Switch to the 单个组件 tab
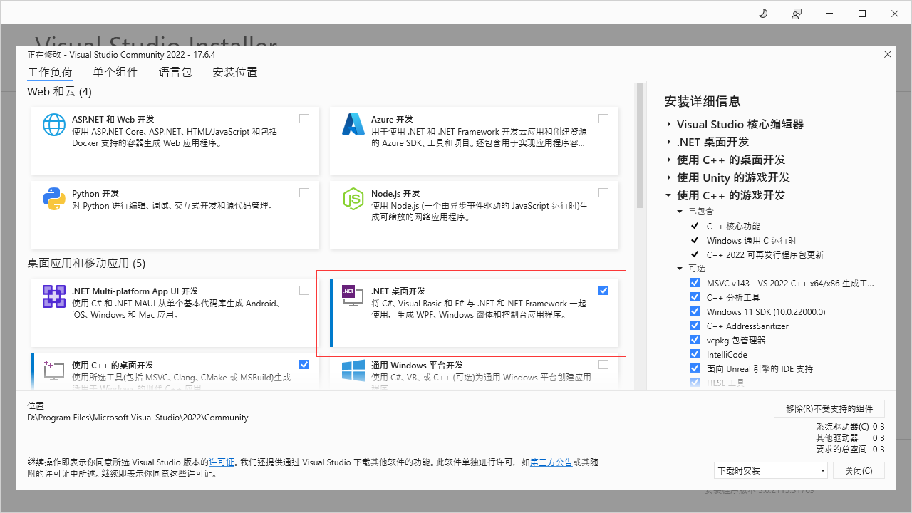Viewport: 912px width, 513px height. pos(115,72)
